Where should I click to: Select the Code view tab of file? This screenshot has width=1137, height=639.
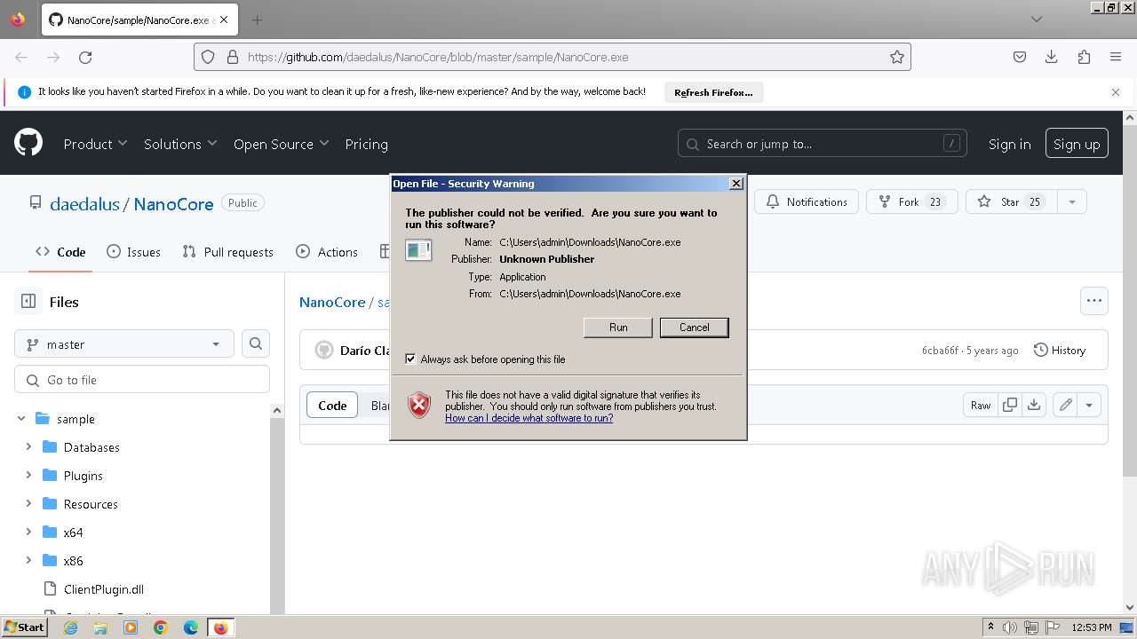(332, 405)
